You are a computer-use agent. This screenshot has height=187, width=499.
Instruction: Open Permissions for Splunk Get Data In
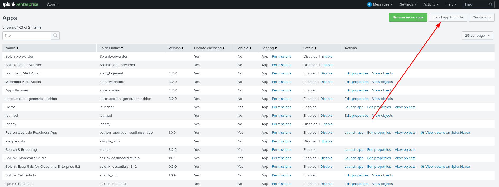click(282, 175)
